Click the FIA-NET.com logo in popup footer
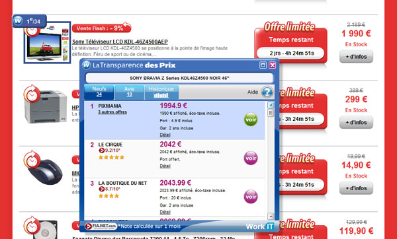397x239 pixels. click(x=101, y=226)
